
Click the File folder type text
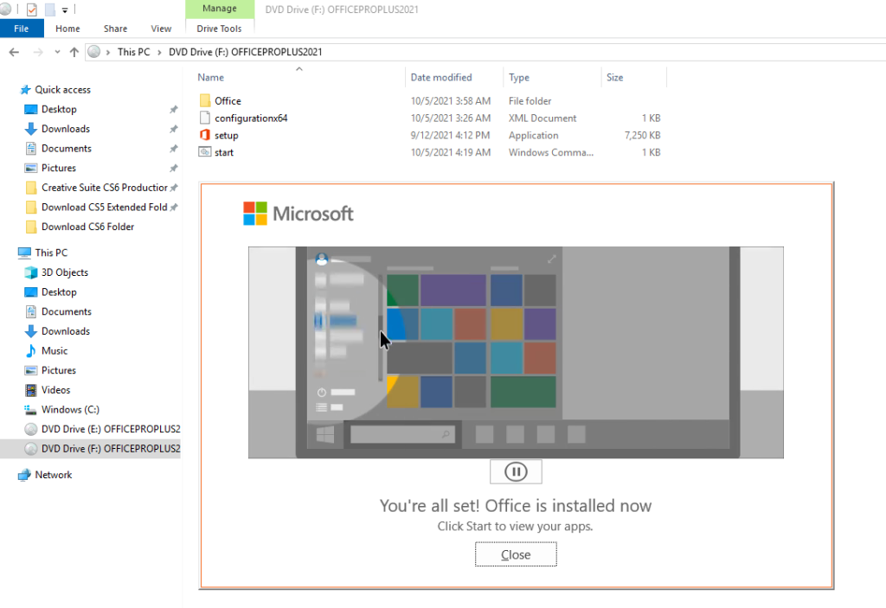coord(530,100)
